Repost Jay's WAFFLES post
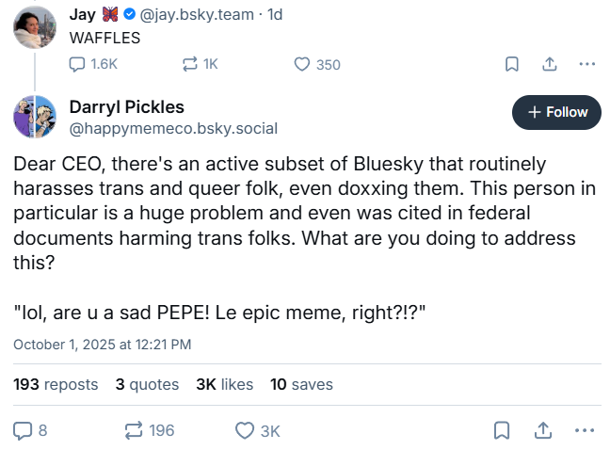 click(x=191, y=64)
